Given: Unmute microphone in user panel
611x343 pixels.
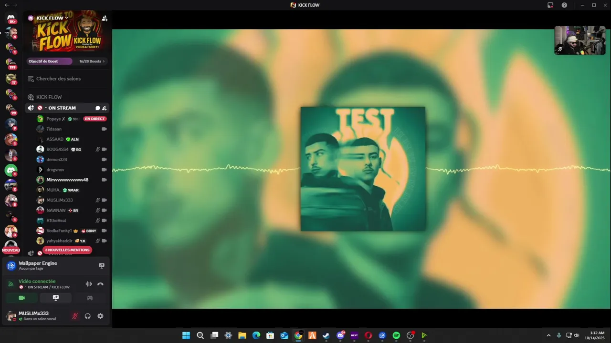Looking at the screenshot, I should [x=74, y=316].
